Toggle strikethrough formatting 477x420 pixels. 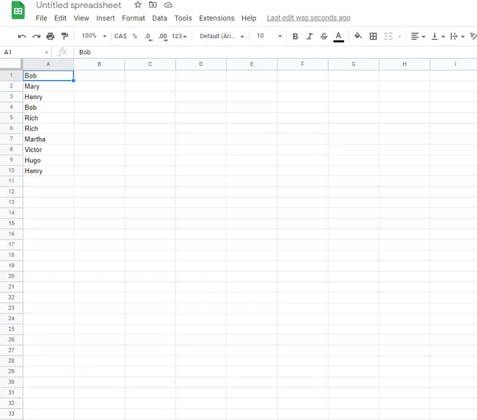324,36
